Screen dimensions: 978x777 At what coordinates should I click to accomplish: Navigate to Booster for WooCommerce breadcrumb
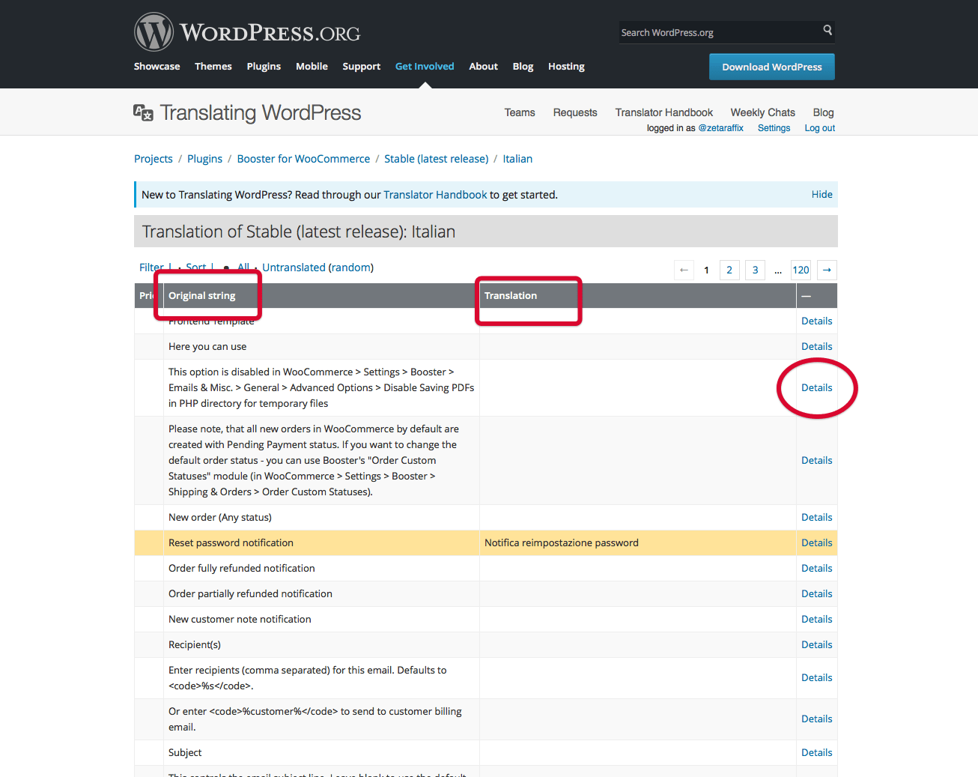coord(303,158)
